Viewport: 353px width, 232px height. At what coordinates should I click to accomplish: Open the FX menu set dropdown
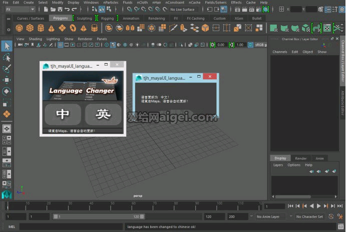click(x=21, y=10)
